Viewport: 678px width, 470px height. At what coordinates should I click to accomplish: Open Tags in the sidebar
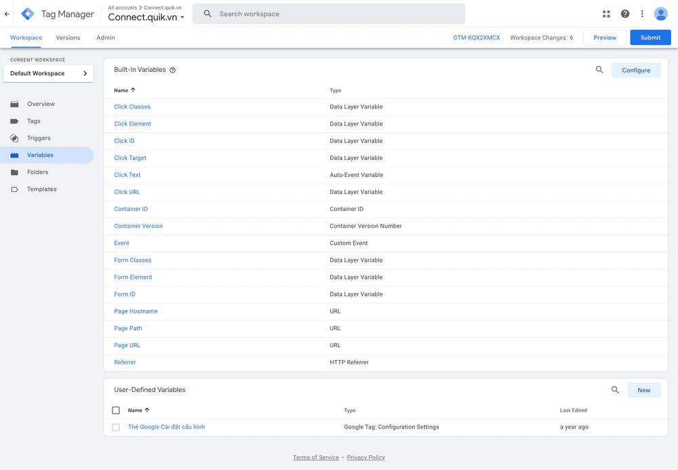coord(33,121)
